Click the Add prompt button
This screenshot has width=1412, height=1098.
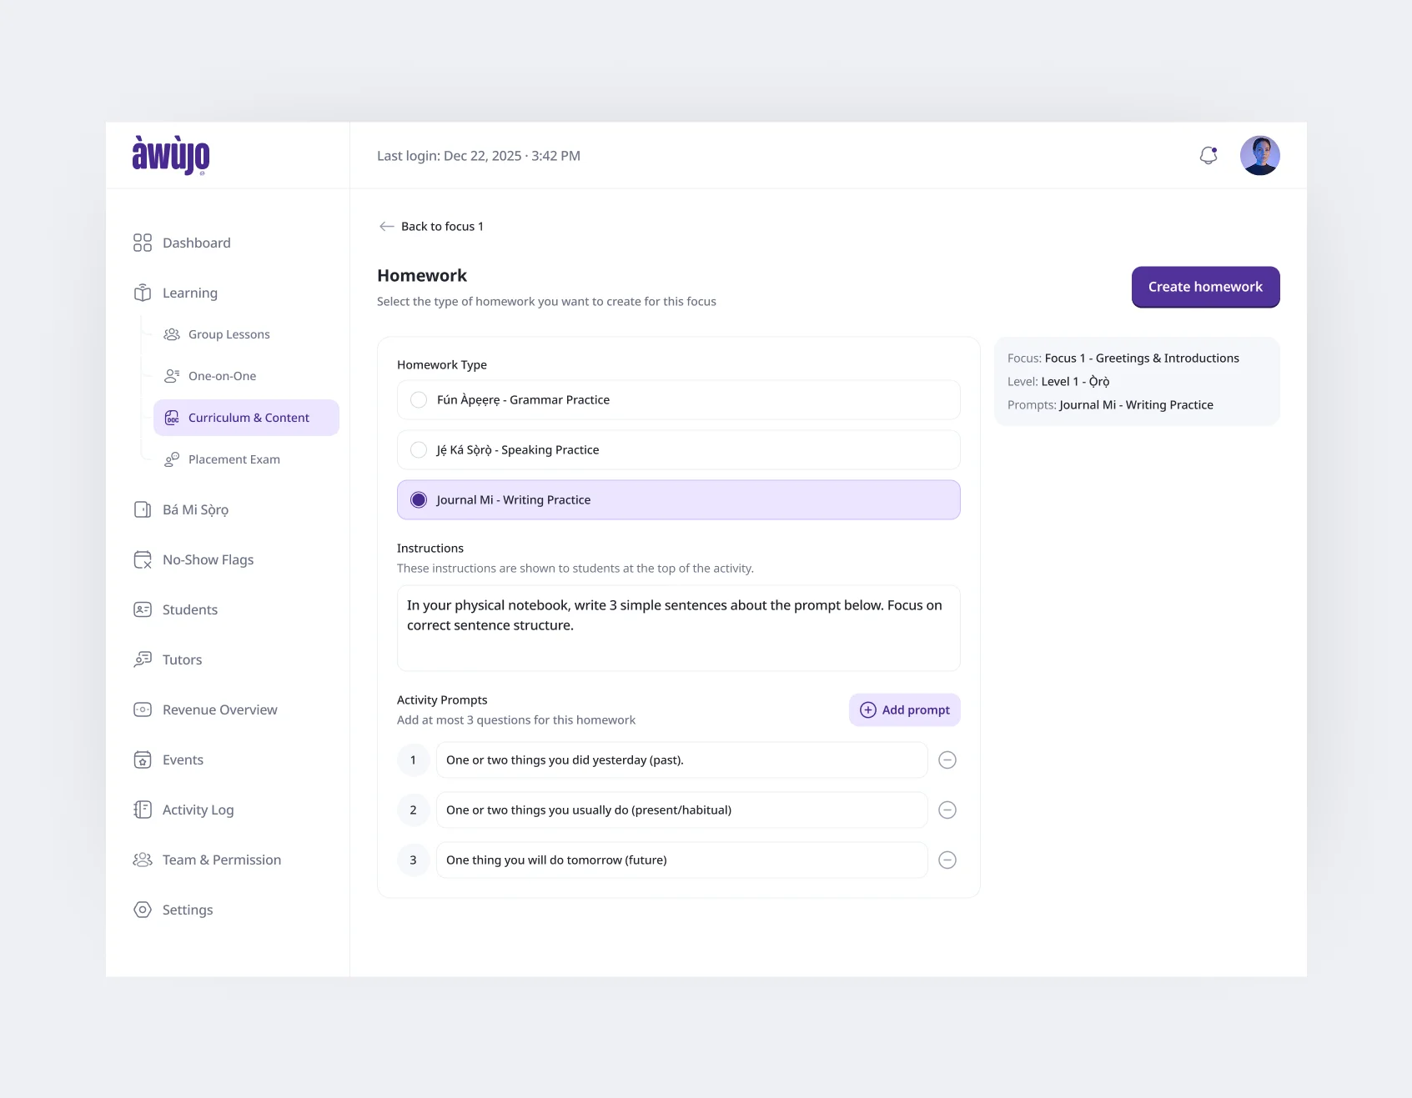[905, 709]
